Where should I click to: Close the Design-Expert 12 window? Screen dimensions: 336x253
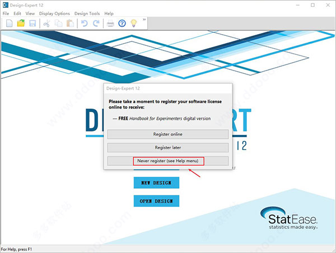coord(328,5)
